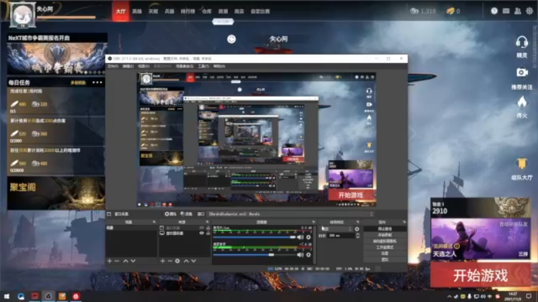Click 停止推流 in OBS controls
The height and width of the screenshot is (302, 538).
[x=385, y=229]
